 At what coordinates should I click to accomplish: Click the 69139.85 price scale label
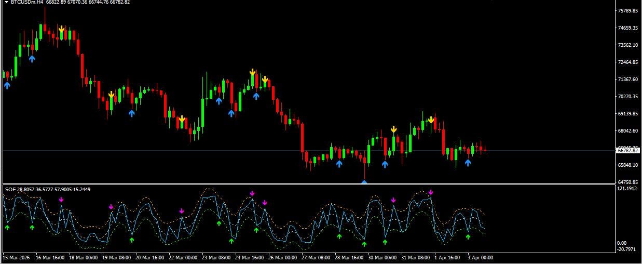point(627,114)
